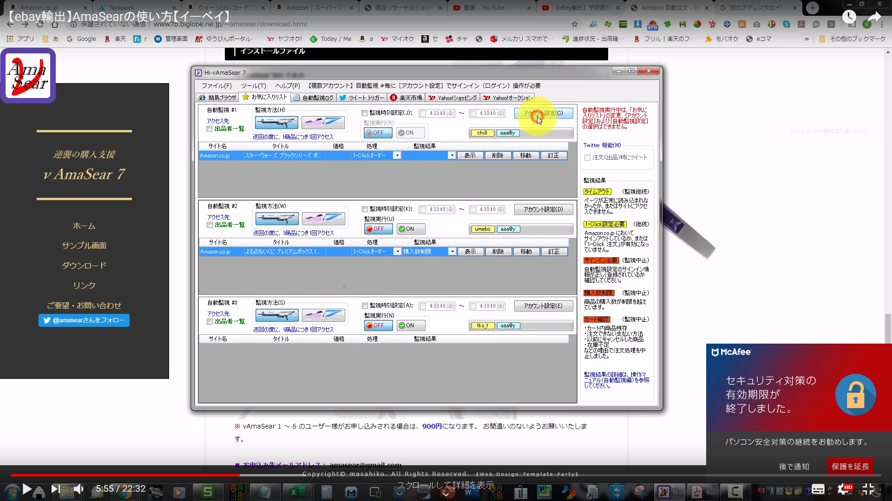Select ON for 監視実行(N) in #3

(411, 325)
